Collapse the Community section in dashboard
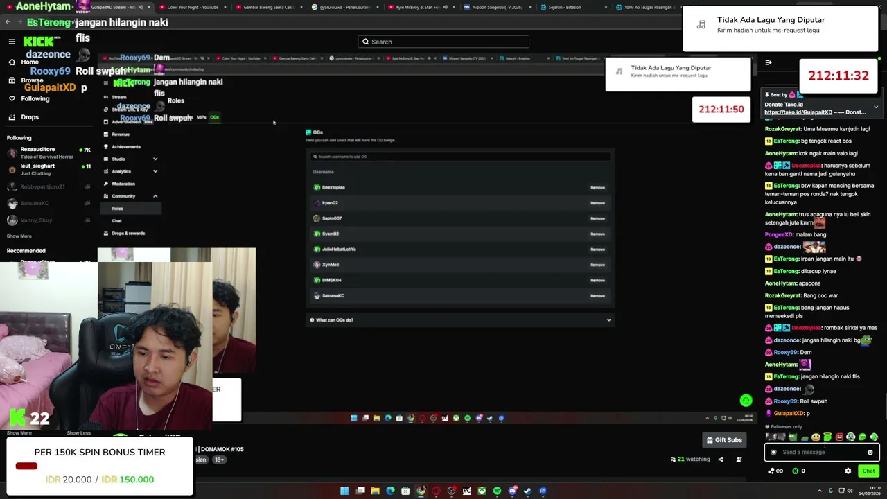Image resolution: width=887 pixels, height=499 pixels. [155, 196]
